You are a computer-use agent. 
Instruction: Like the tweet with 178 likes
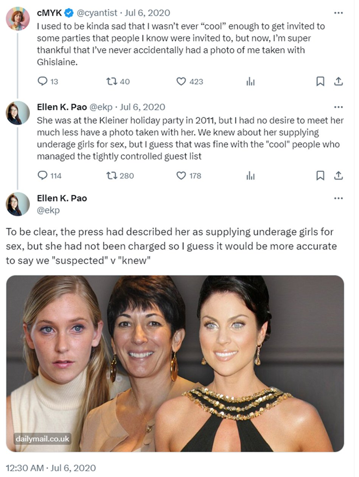tap(182, 176)
